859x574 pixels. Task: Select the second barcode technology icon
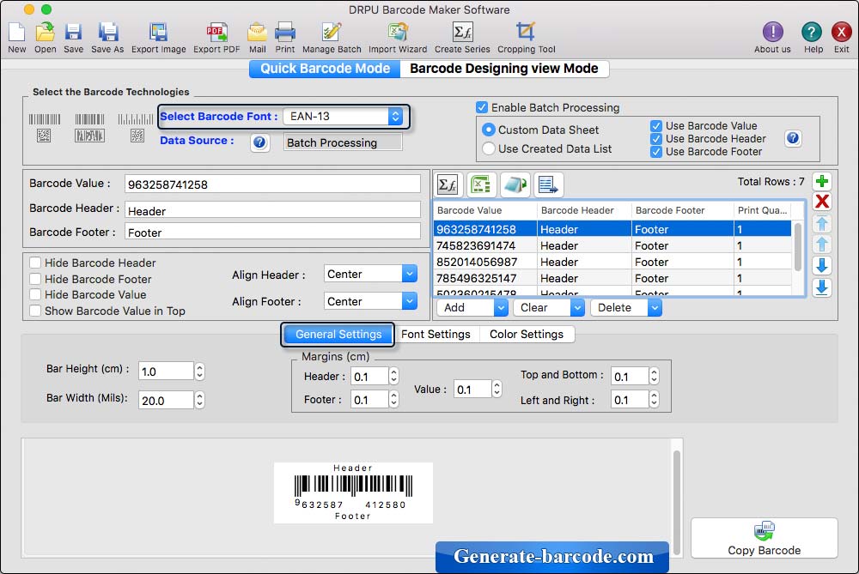[x=89, y=128]
